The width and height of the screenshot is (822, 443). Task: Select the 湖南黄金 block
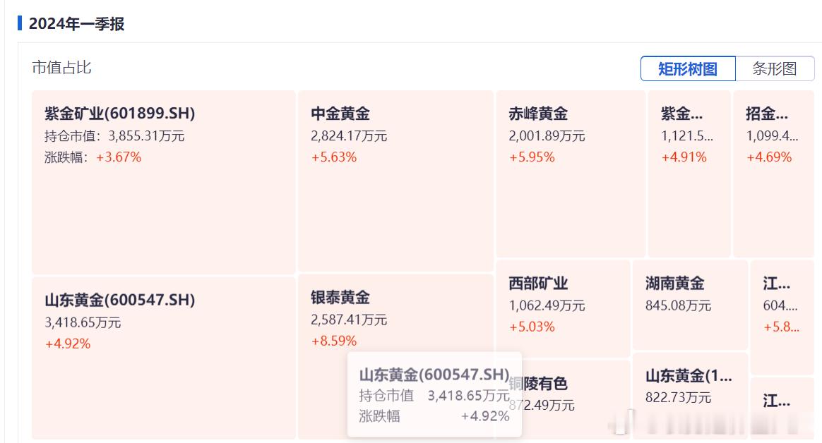tap(690, 304)
